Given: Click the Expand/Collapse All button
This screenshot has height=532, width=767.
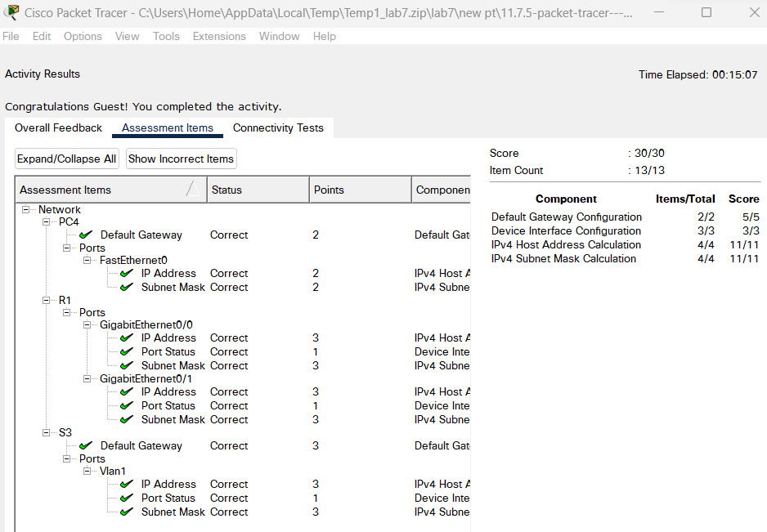Looking at the screenshot, I should click(x=66, y=159).
